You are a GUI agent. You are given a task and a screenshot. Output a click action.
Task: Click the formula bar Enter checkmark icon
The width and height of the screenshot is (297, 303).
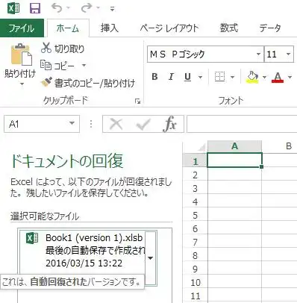(x=144, y=124)
